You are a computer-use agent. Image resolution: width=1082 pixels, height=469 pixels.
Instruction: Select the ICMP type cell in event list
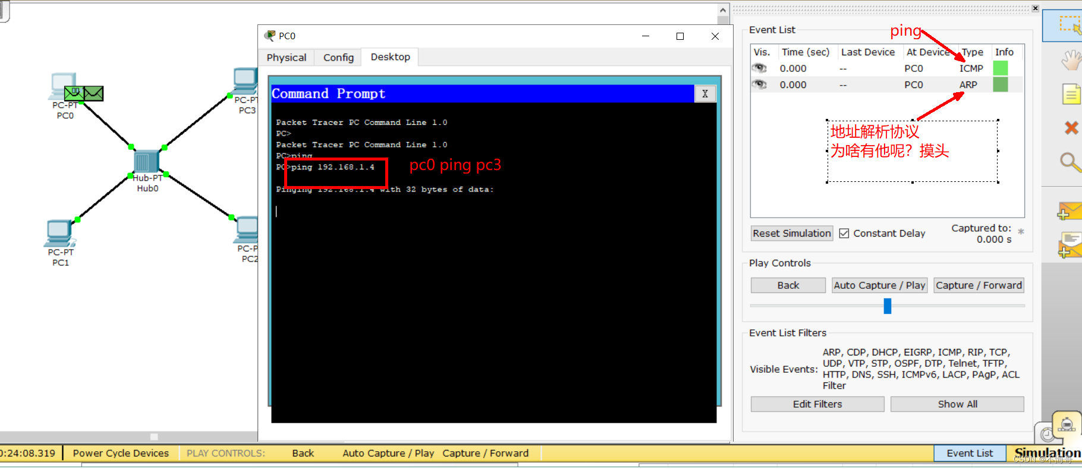tap(971, 68)
